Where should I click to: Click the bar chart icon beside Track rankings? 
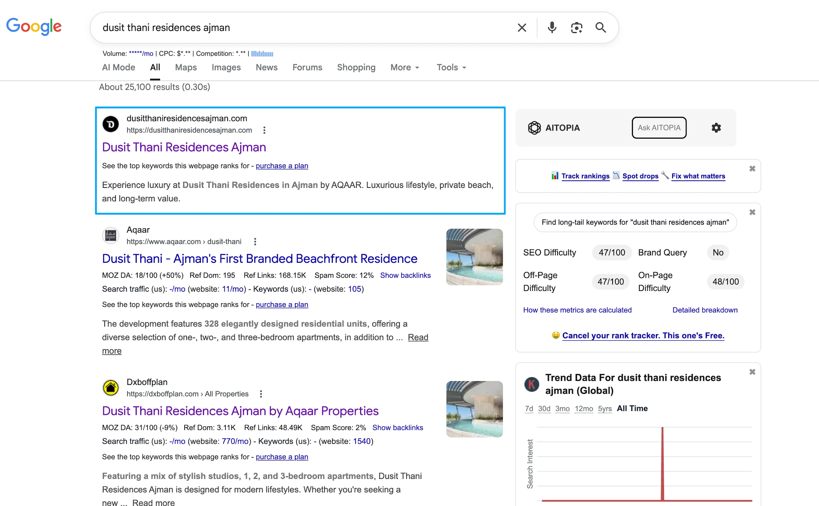coord(555,176)
